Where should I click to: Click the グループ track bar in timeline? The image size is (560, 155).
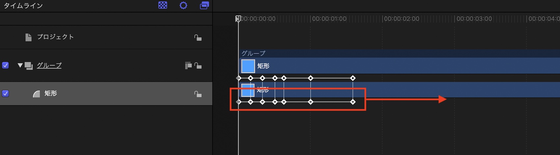(x=395, y=53)
